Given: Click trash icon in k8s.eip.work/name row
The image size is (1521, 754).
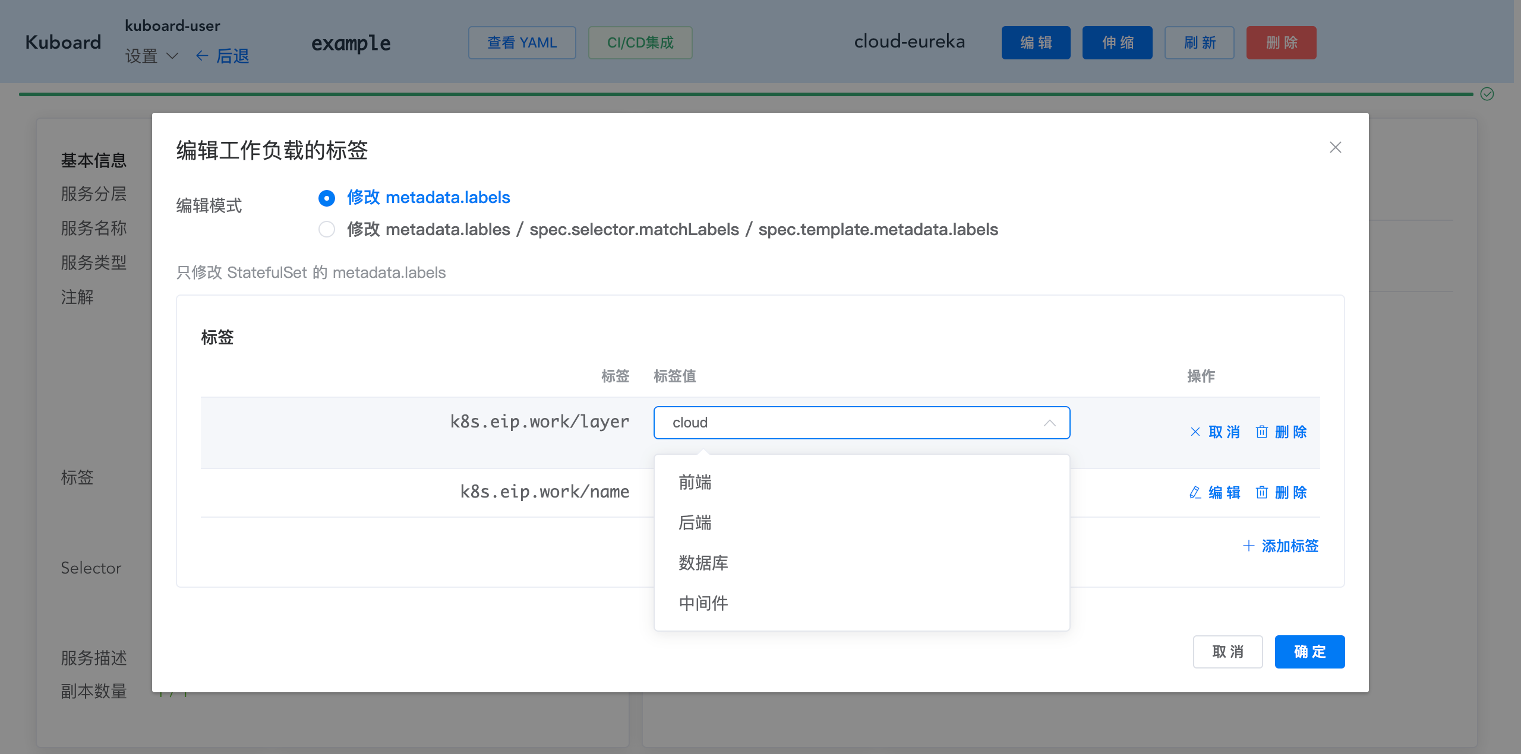Looking at the screenshot, I should click(x=1262, y=493).
